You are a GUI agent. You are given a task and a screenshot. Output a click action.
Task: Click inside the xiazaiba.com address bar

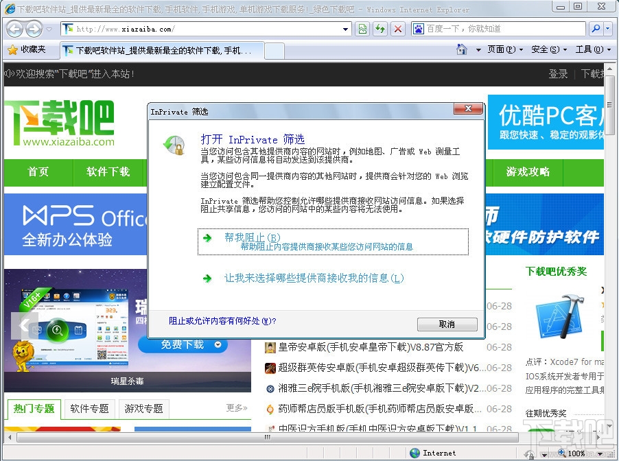coord(206,29)
